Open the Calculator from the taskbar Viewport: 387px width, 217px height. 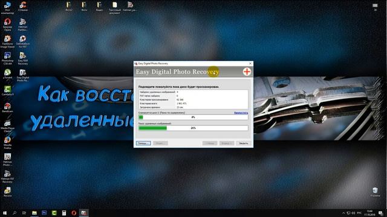pyautogui.click(x=64, y=213)
